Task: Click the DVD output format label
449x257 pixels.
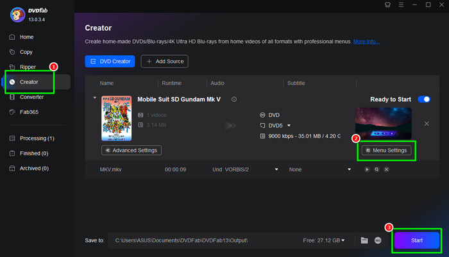Action: tap(274, 115)
